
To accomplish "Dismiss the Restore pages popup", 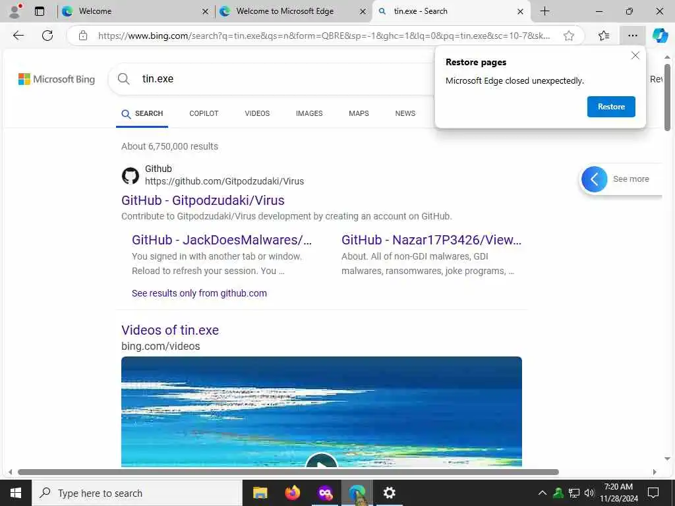I will tap(635, 55).
